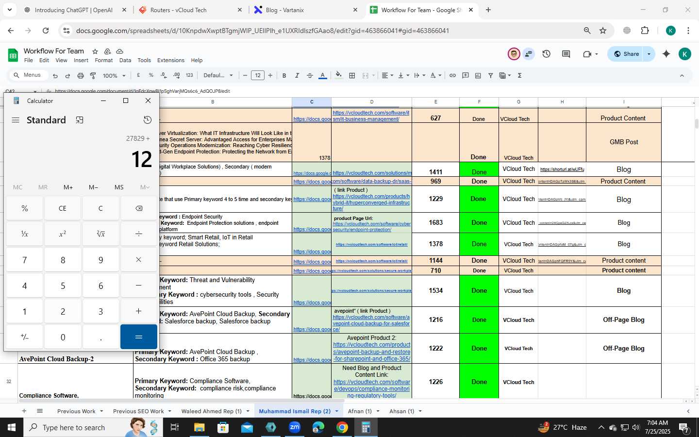Undo the last action in Sheets toolbar

pyautogui.click(x=55, y=76)
